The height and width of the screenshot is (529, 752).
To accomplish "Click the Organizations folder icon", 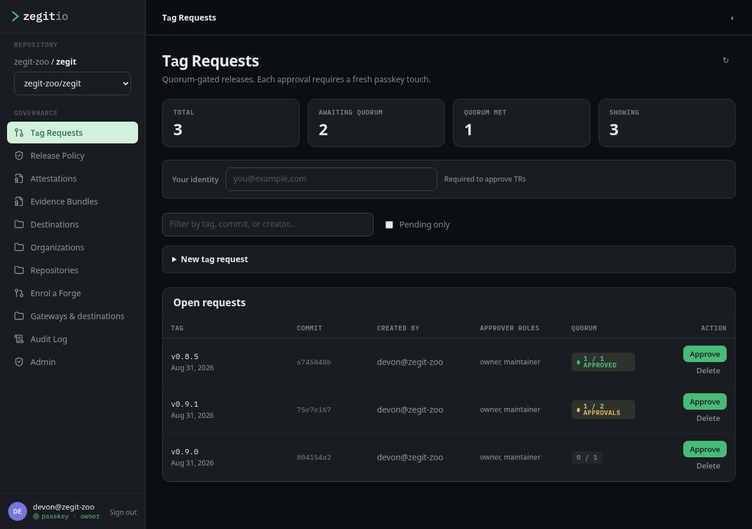I will [x=19, y=247].
